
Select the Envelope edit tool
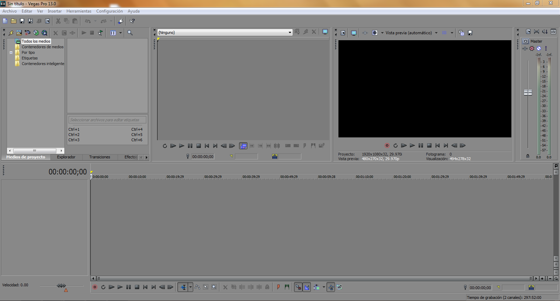click(197, 287)
